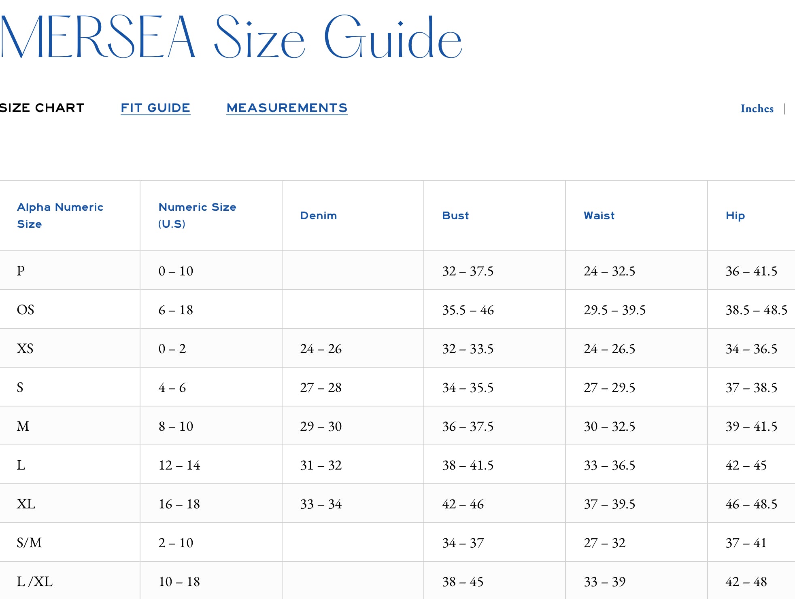Click the Bust column header

(455, 216)
